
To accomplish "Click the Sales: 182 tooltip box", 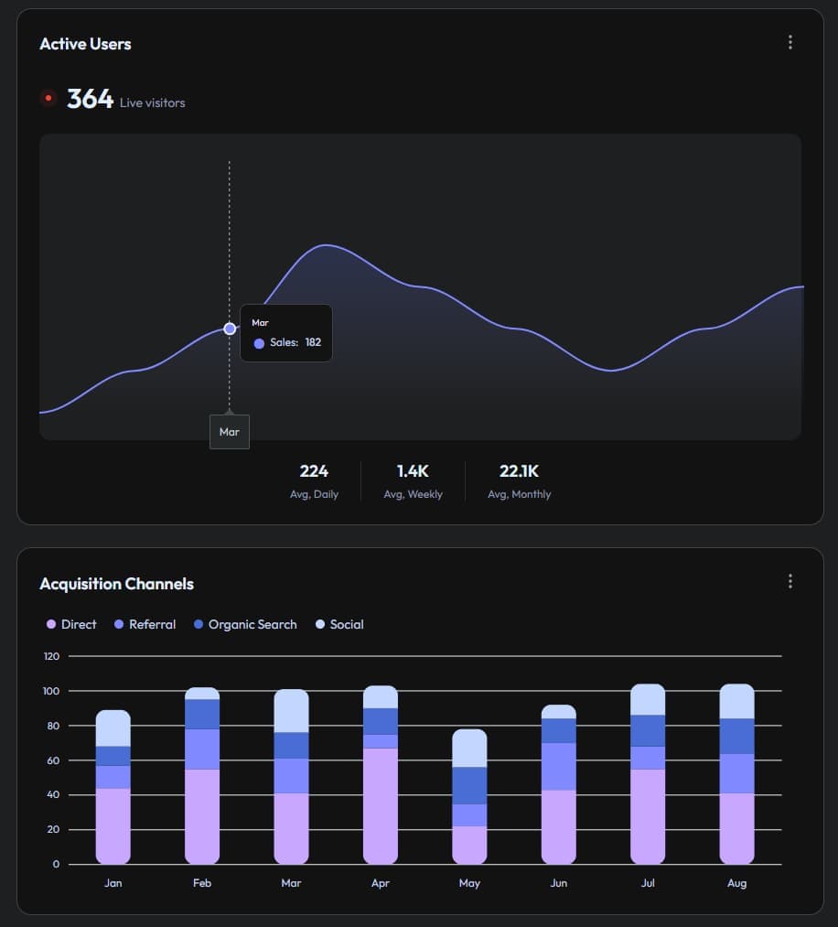I will click(x=286, y=333).
